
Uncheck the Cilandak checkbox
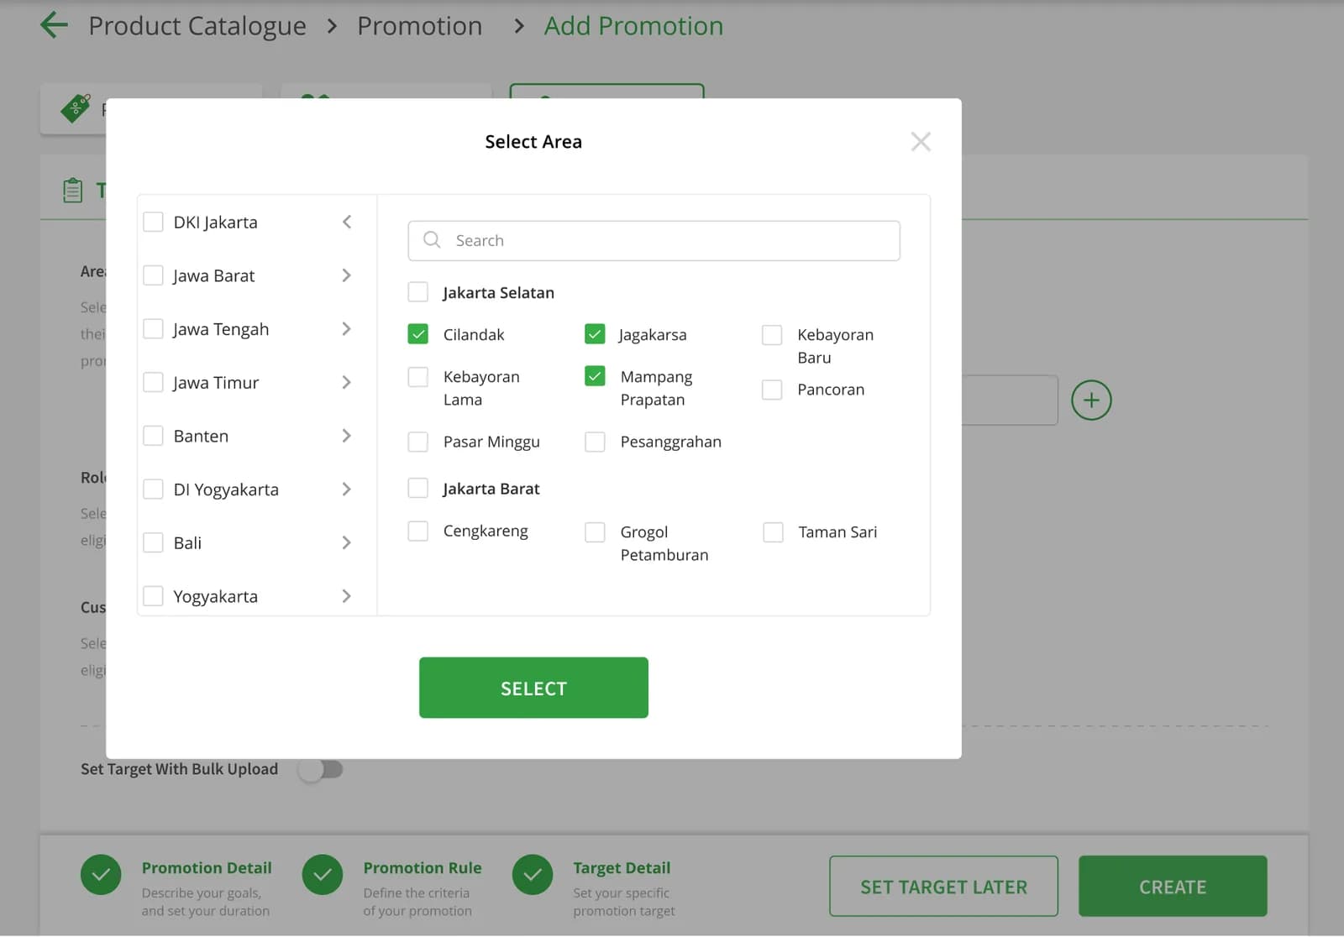tap(417, 334)
